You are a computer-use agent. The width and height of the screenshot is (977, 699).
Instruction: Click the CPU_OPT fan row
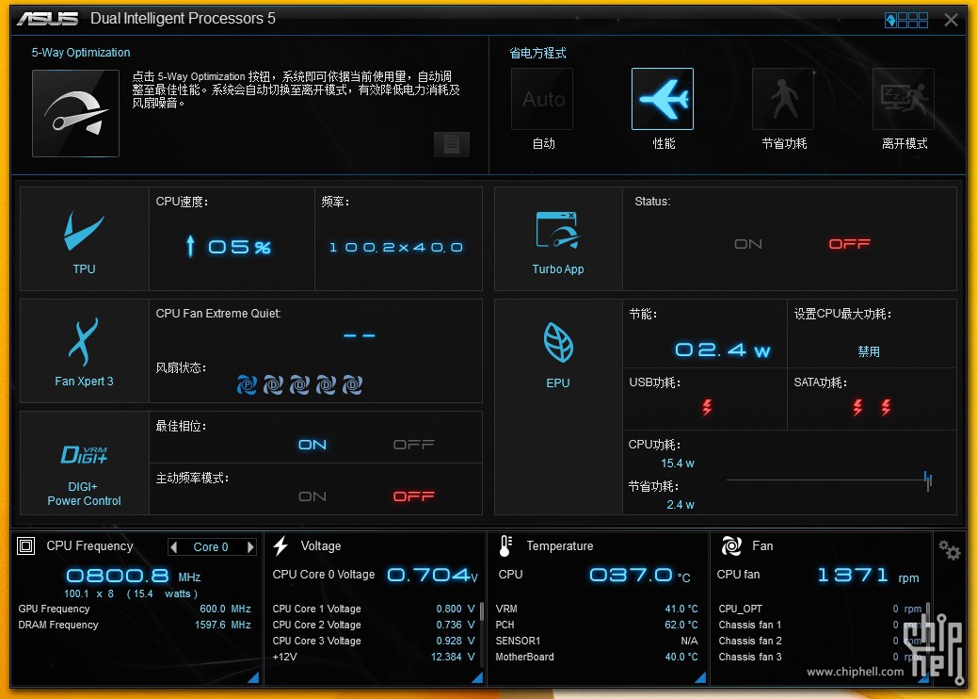pyautogui.click(x=820, y=609)
